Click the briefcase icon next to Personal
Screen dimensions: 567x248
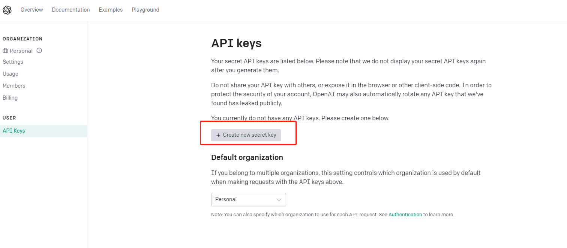5,51
